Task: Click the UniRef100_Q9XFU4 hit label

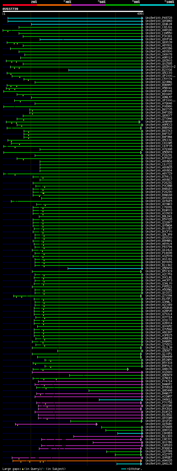Action: [x=159, y=39]
